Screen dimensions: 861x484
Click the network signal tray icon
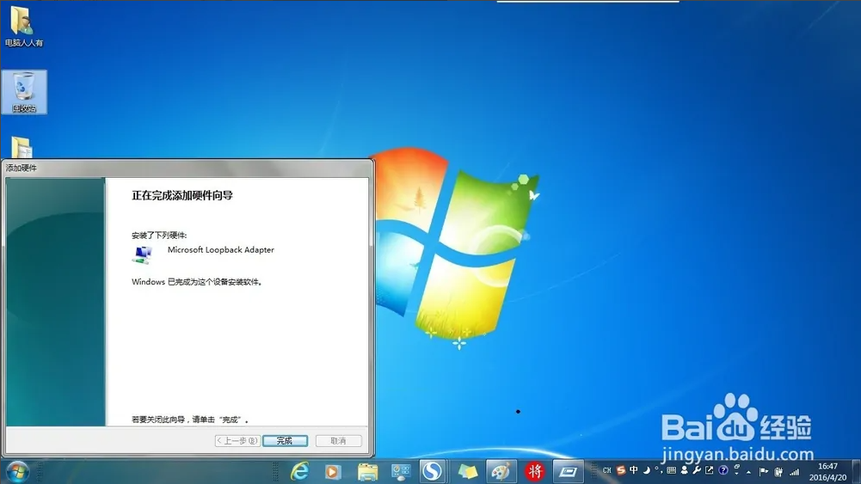click(x=794, y=472)
